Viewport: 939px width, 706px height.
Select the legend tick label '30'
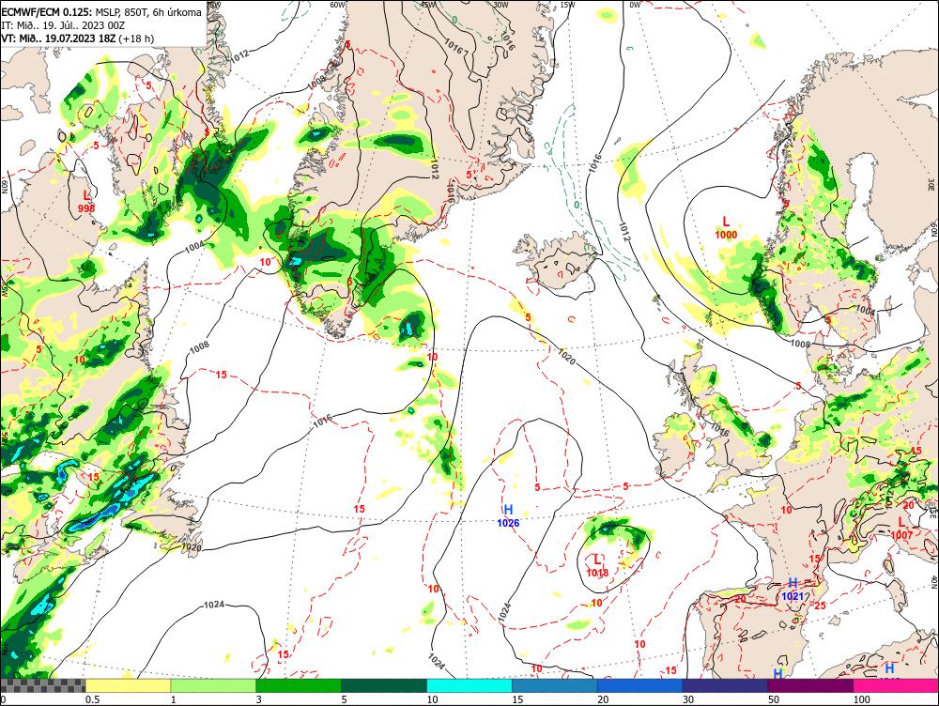click(x=688, y=699)
